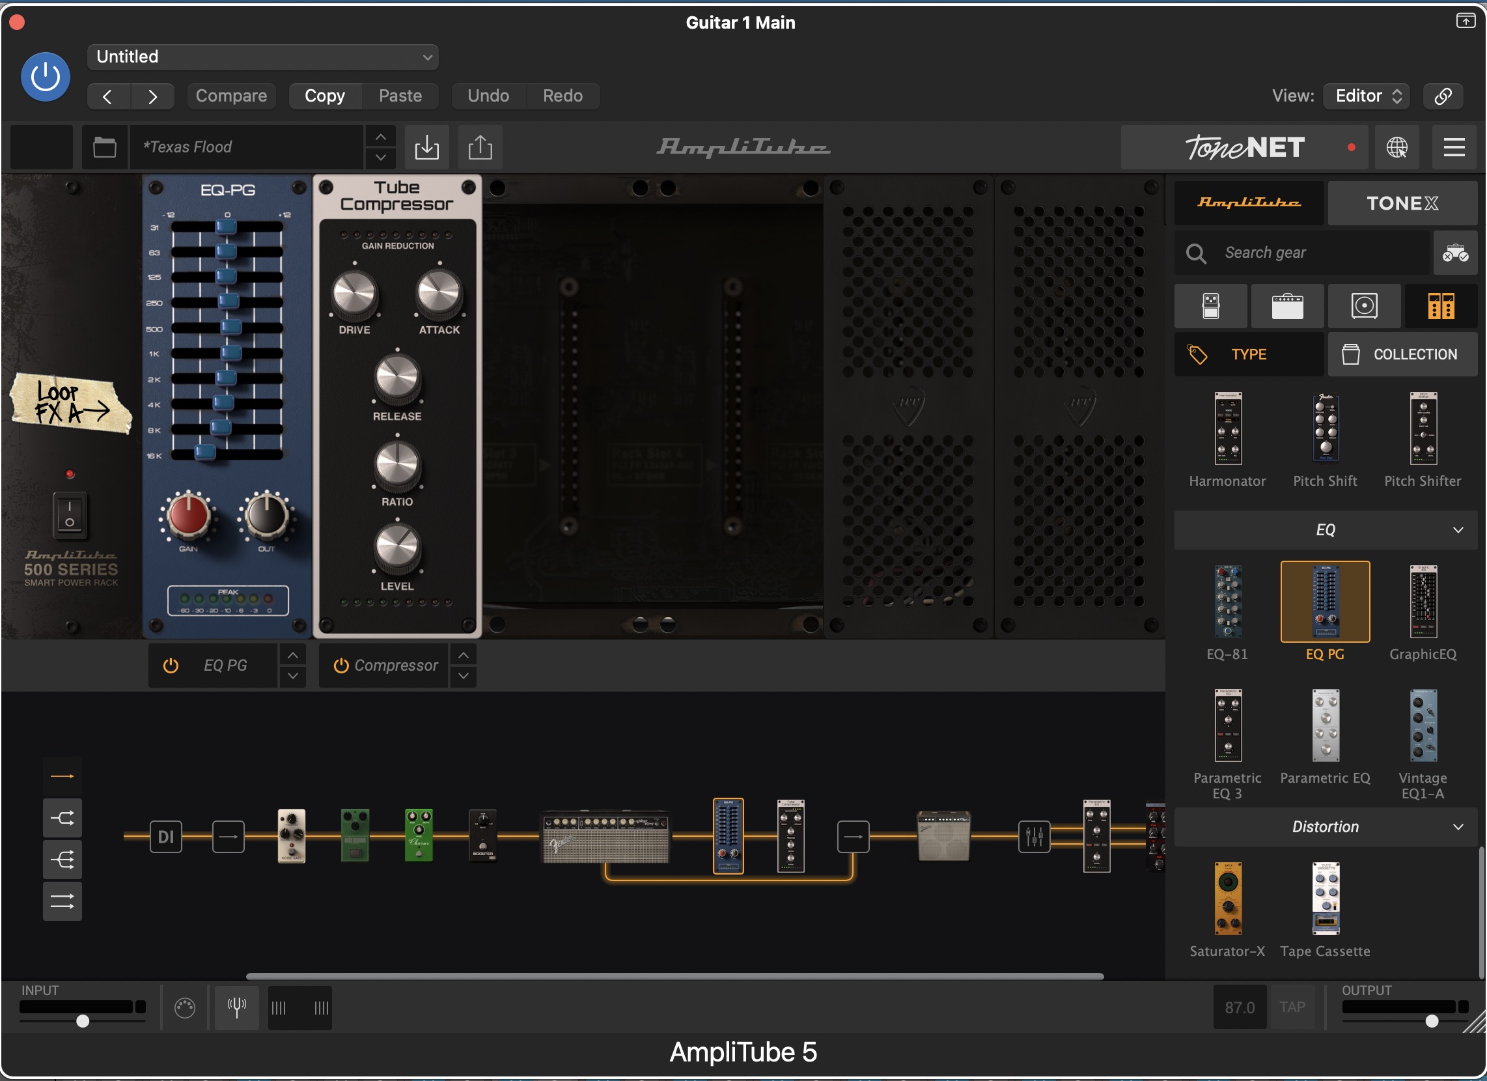The width and height of the screenshot is (1487, 1081).
Task: Select the single serial signal routing
Action: (63, 777)
